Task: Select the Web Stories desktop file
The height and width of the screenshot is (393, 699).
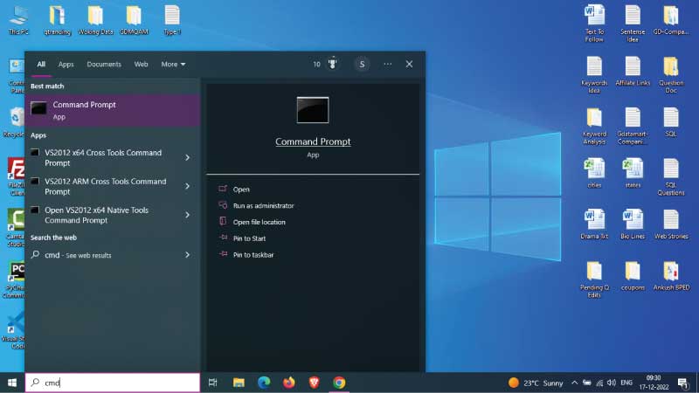Action: pos(671,224)
